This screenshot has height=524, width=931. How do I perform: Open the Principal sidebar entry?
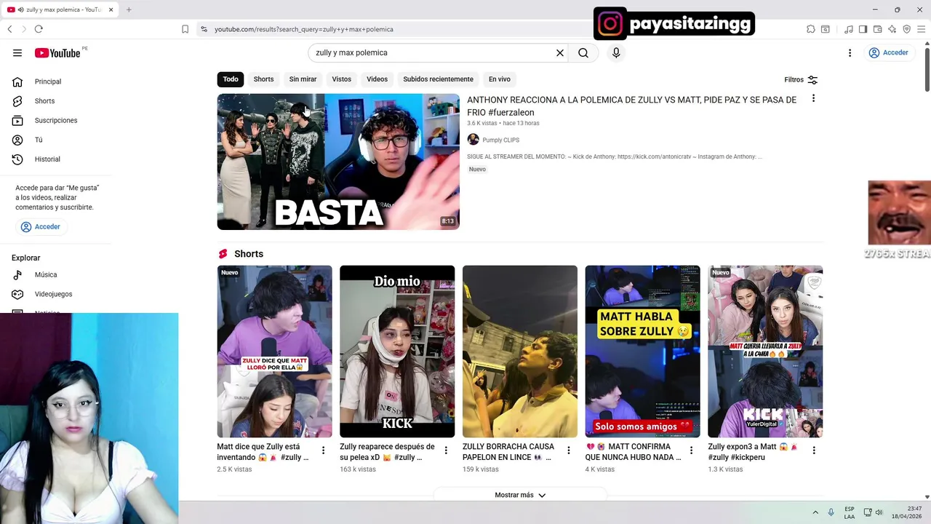[x=48, y=82]
